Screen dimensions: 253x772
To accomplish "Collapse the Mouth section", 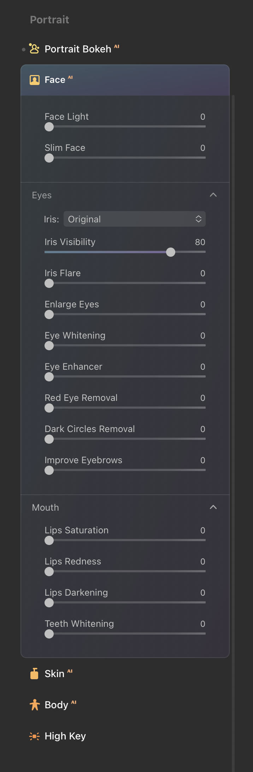I will pyautogui.click(x=213, y=507).
